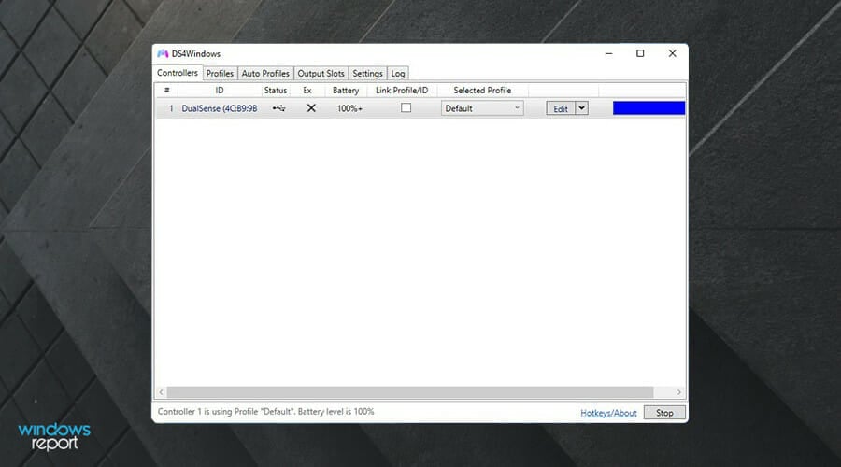
Task: Click the X icon in Ex column
Action: point(311,108)
